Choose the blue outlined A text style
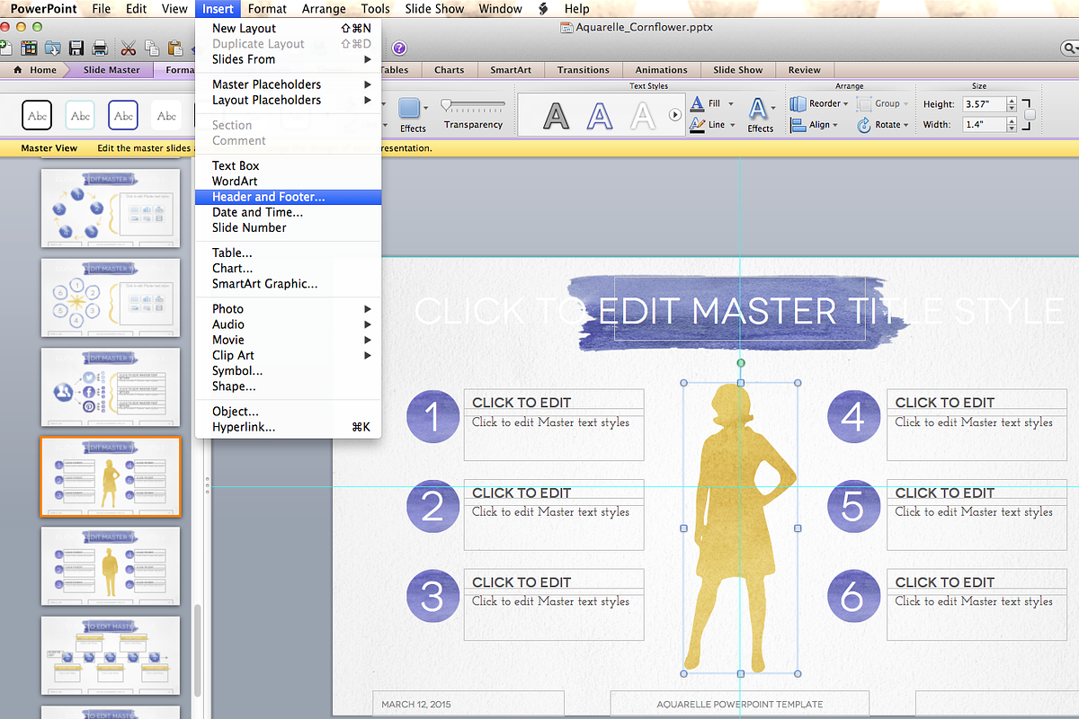Screen dimensions: 1079x719 click(600, 115)
